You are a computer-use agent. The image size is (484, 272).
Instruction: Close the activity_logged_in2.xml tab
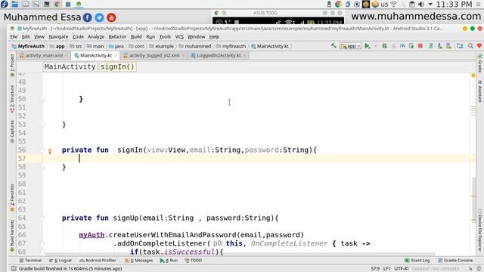(183, 55)
